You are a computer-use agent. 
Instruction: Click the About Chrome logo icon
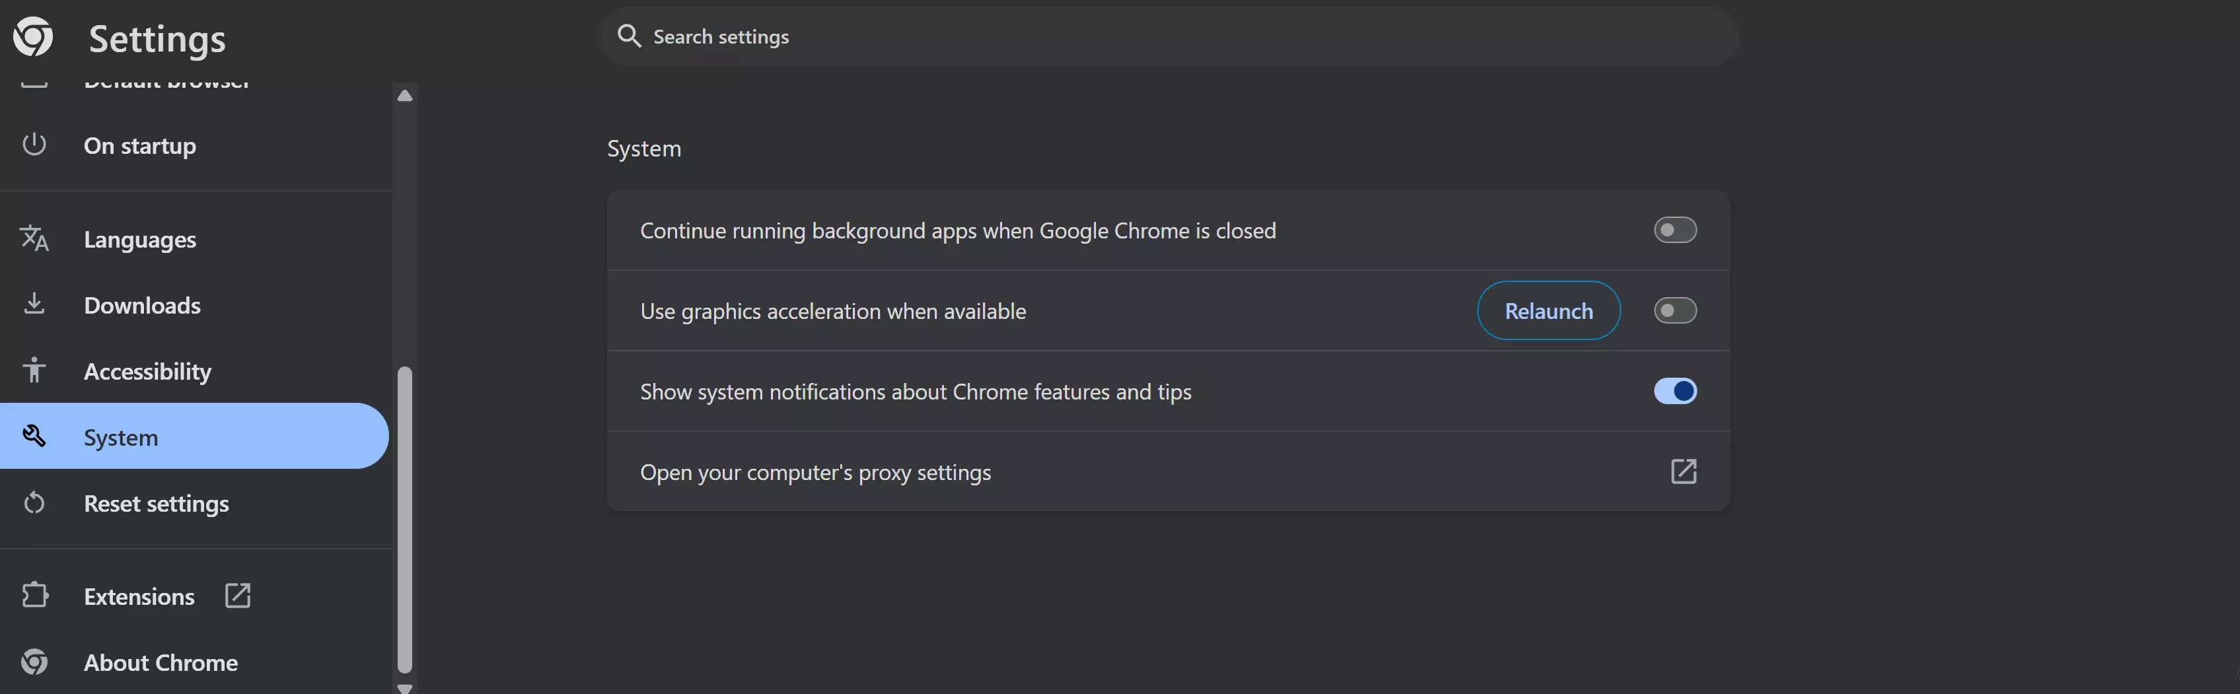pyautogui.click(x=34, y=662)
